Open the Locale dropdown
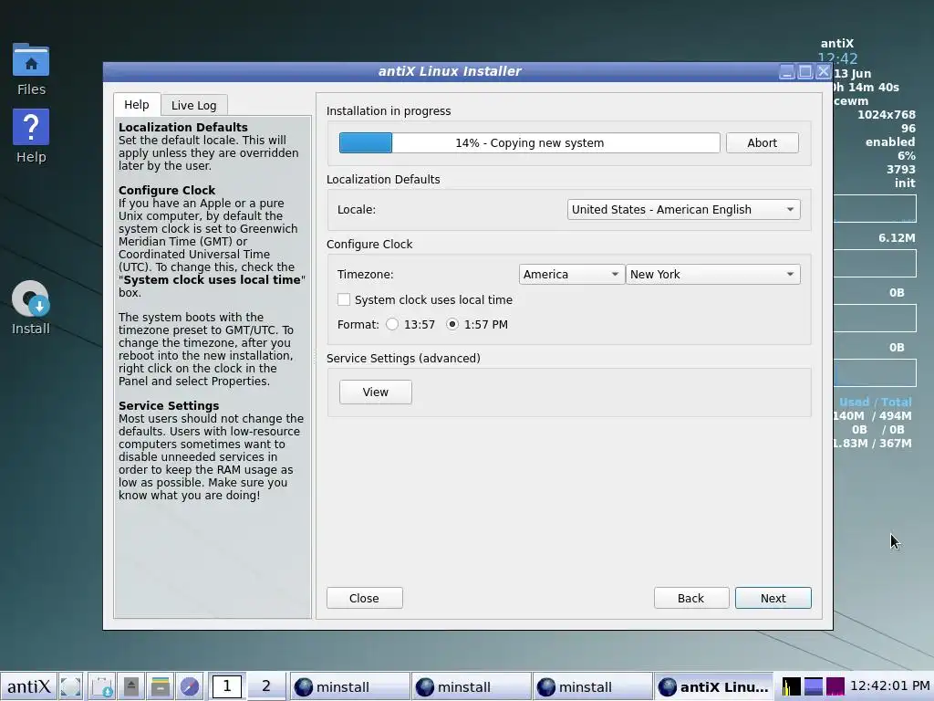934x701 pixels. tap(683, 210)
